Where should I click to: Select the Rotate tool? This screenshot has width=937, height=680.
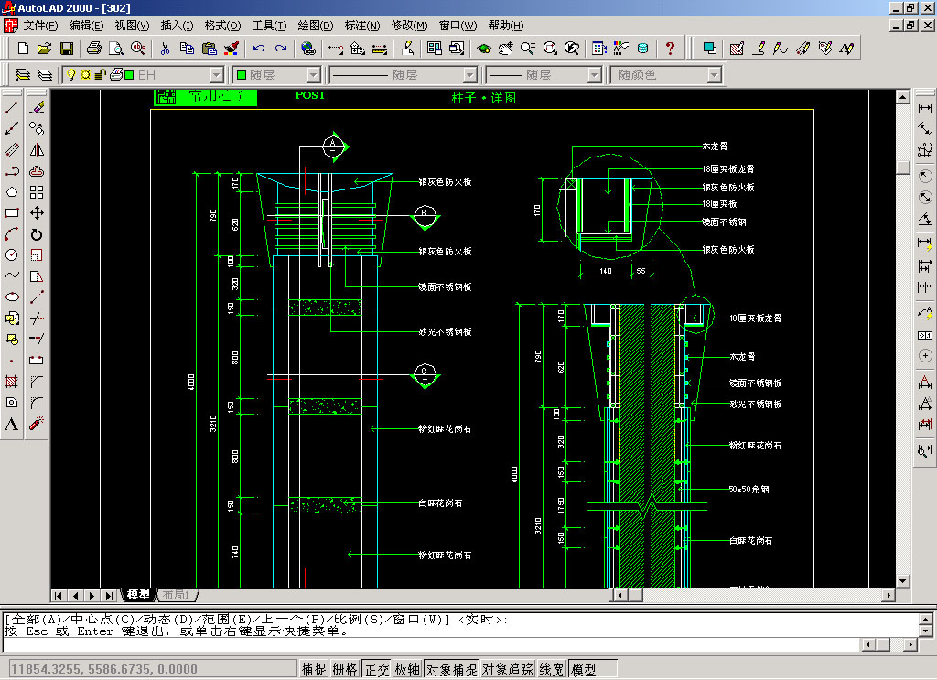pyautogui.click(x=37, y=234)
